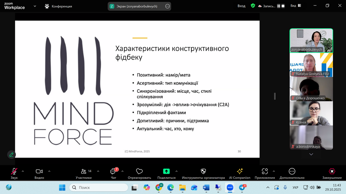The height and width of the screenshot is (194, 346).
Task: Open the AI Companion sparkle icon
Action: pos(240,171)
